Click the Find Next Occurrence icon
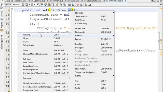Viewport: 163px width, 92px height. click(46, 5)
